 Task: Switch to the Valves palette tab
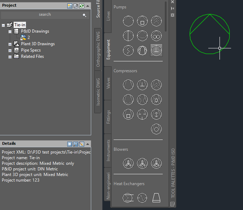point(108,83)
